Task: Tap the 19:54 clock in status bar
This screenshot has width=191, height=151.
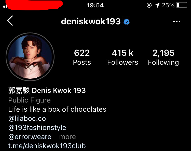Action: tap(95, 5)
